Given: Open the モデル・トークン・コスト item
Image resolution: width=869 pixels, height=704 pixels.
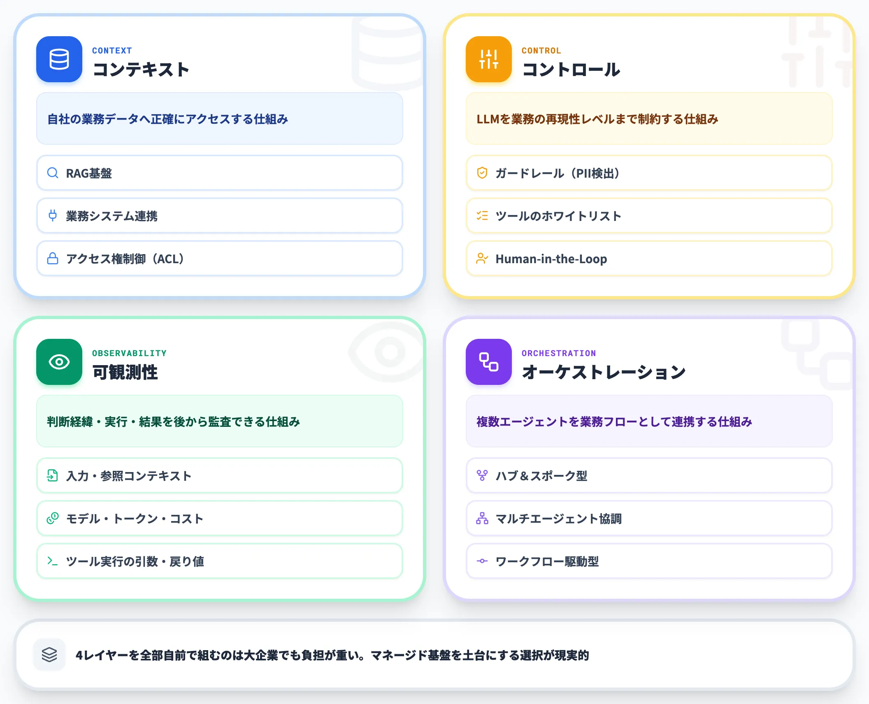Looking at the screenshot, I should [x=220, y=519].
